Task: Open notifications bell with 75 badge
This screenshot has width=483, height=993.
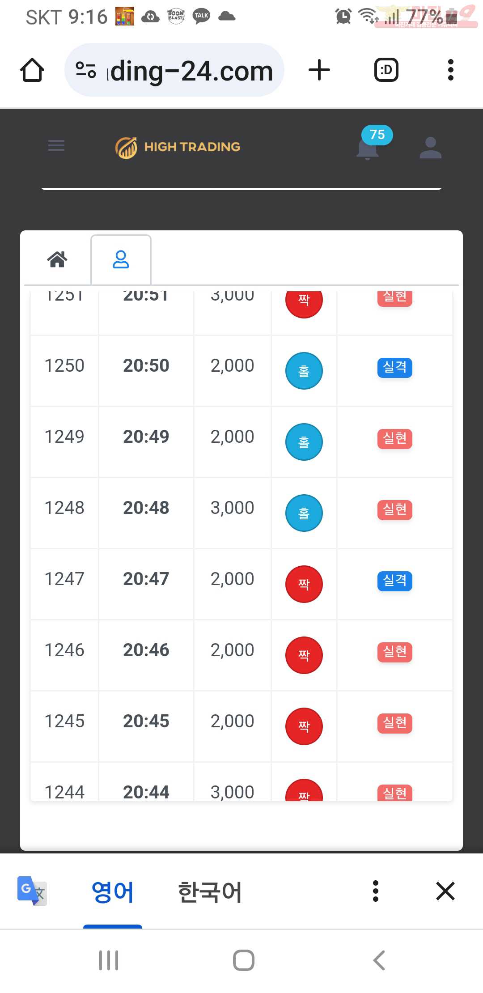Action: pos(369,147)
